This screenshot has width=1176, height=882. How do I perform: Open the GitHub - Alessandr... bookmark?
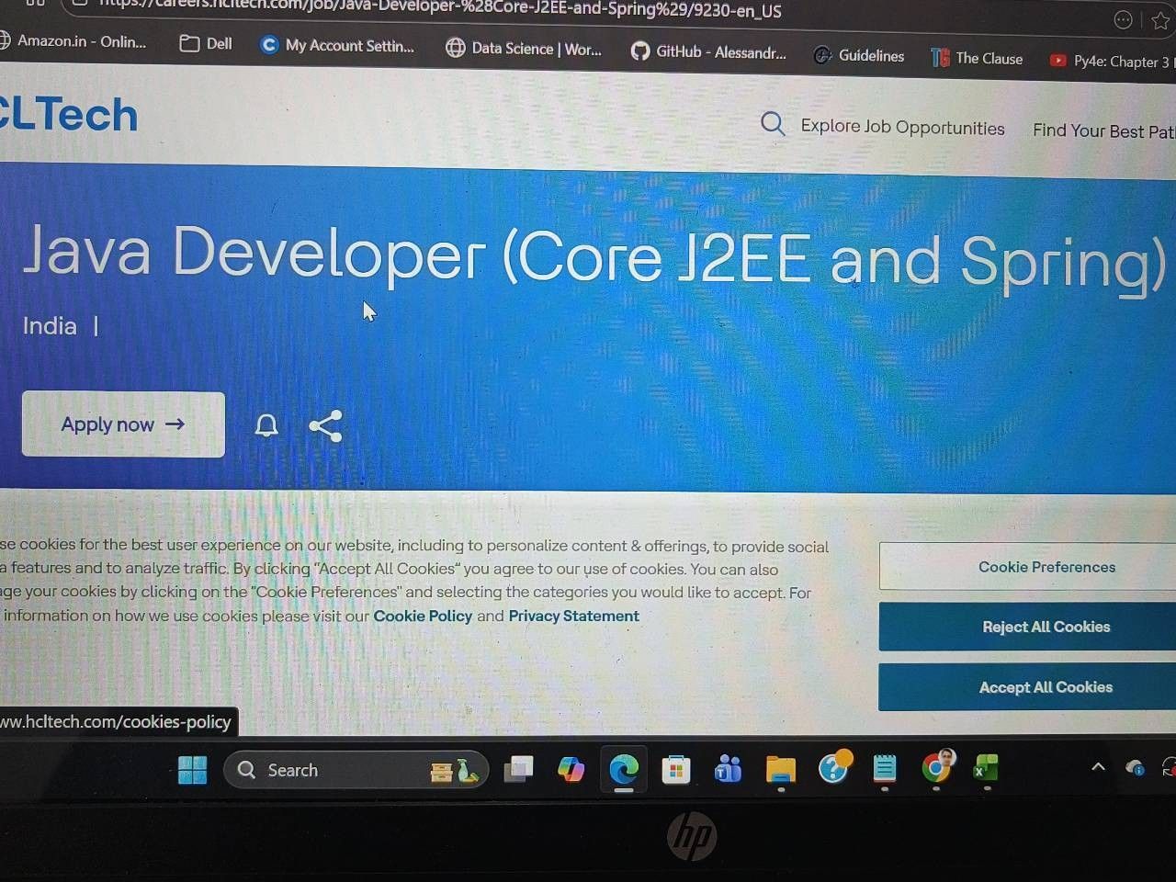[x=708, y=51]
